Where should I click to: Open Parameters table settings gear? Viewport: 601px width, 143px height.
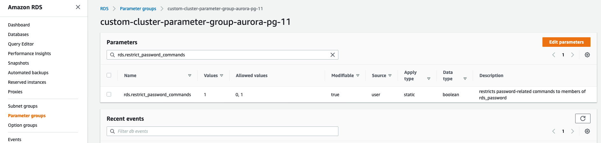click(587, 55)
